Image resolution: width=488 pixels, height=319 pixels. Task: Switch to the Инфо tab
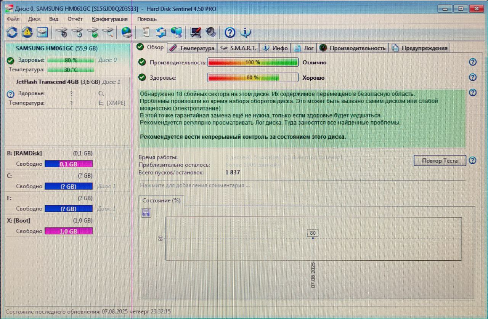click(x=275, y=48)
